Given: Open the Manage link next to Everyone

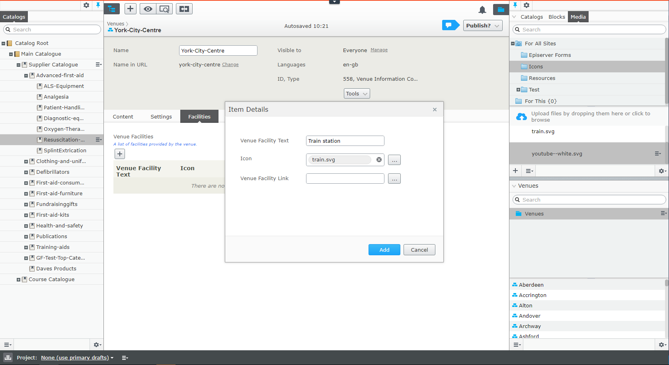Looking at the screenshot, I should [379, 50].
